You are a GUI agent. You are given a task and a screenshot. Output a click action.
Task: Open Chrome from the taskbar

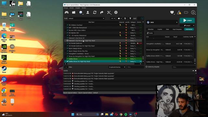point(121,114)
